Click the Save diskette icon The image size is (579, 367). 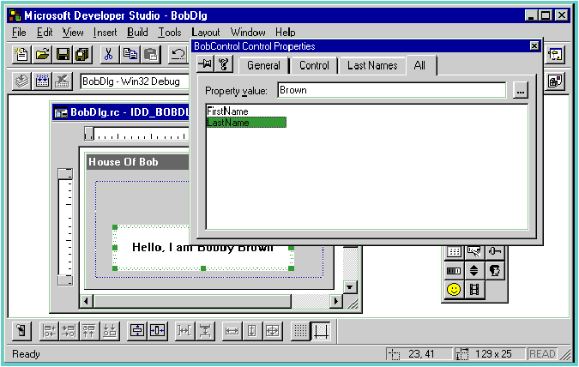coord(63,54)
